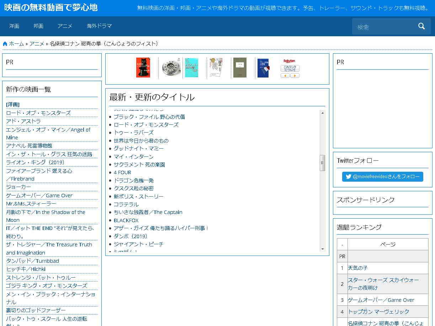Image resolution: width=435 pixels, height=326 pixels.
Task: Open Mr.&Ms.スティーラー sidebar link
Action: click(x=31, y=203)
